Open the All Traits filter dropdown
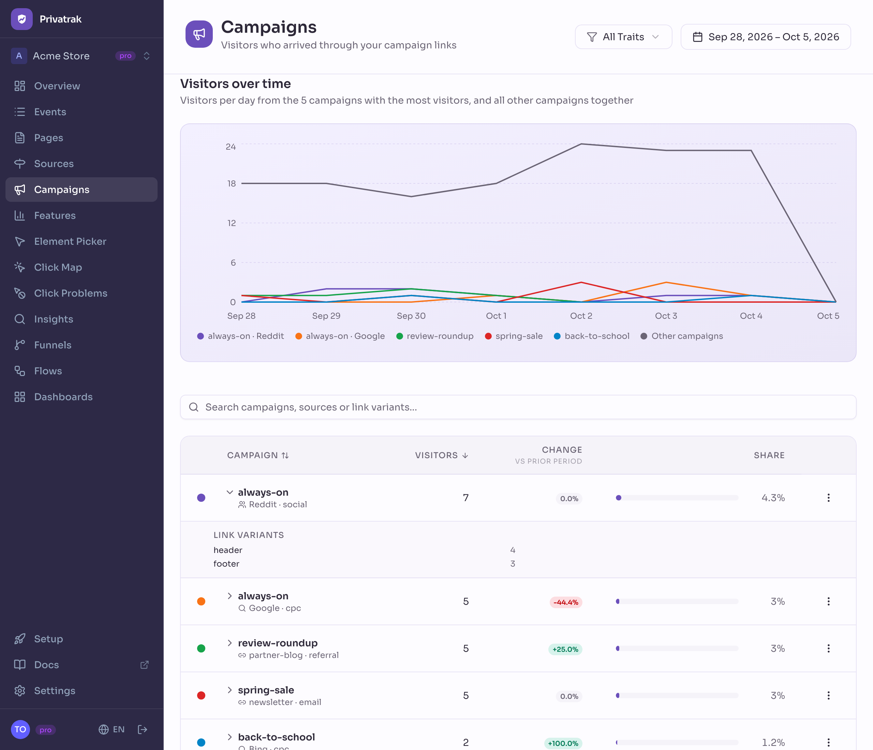The width and height of the screenshot is (873, 750). point(623,37)
